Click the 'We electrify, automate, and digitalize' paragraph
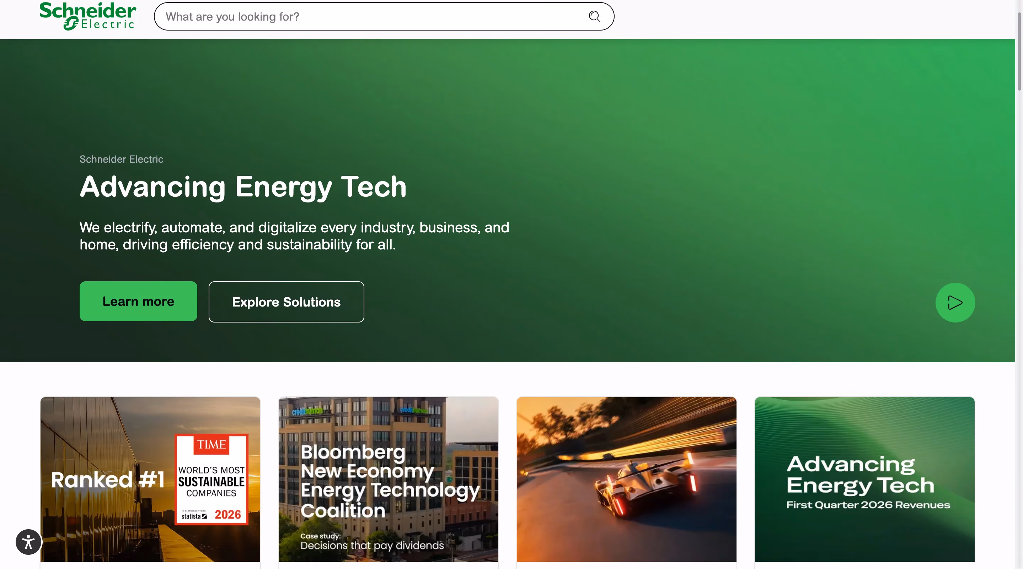 pyautogui.click(x=294, y=236)
